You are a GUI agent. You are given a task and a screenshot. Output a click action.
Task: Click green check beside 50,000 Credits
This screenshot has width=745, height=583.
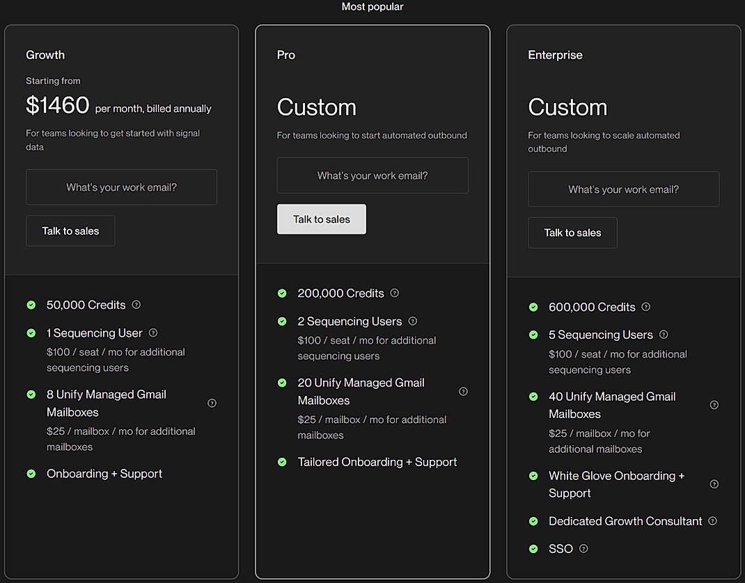(x=31, y=305)
